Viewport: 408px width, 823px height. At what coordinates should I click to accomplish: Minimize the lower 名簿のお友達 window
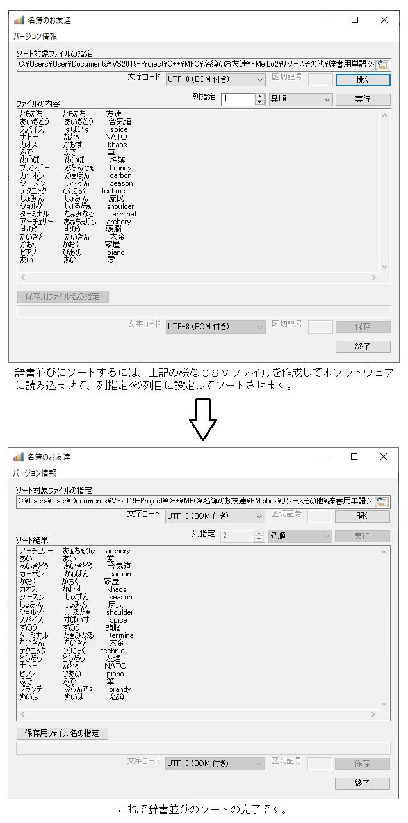[325, 457]
